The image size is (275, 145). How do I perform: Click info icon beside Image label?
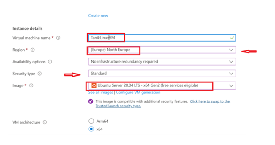tap(31, 85)
